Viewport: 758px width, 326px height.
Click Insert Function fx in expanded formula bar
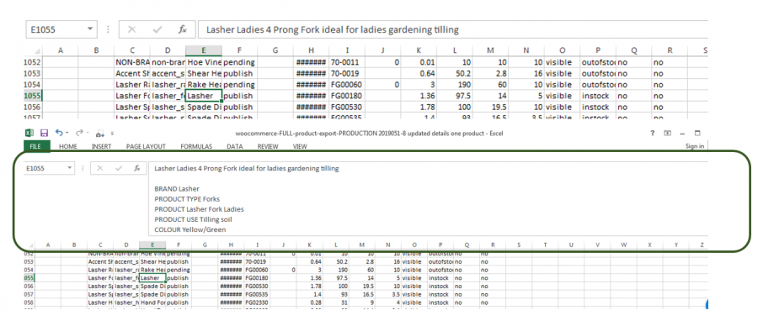tap(137, 168)
